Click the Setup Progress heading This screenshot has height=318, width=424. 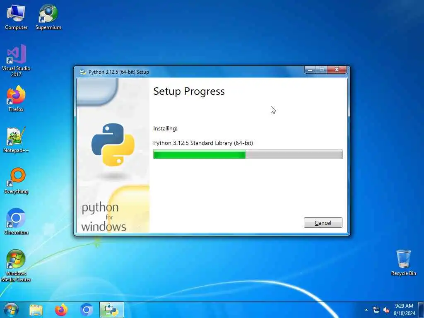[189, 92]
